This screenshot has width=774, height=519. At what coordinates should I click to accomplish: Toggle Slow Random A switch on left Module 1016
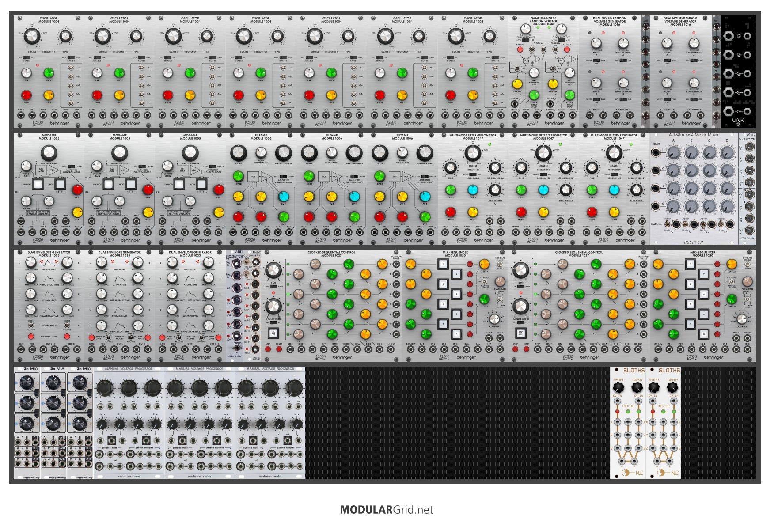coord(623,61)
